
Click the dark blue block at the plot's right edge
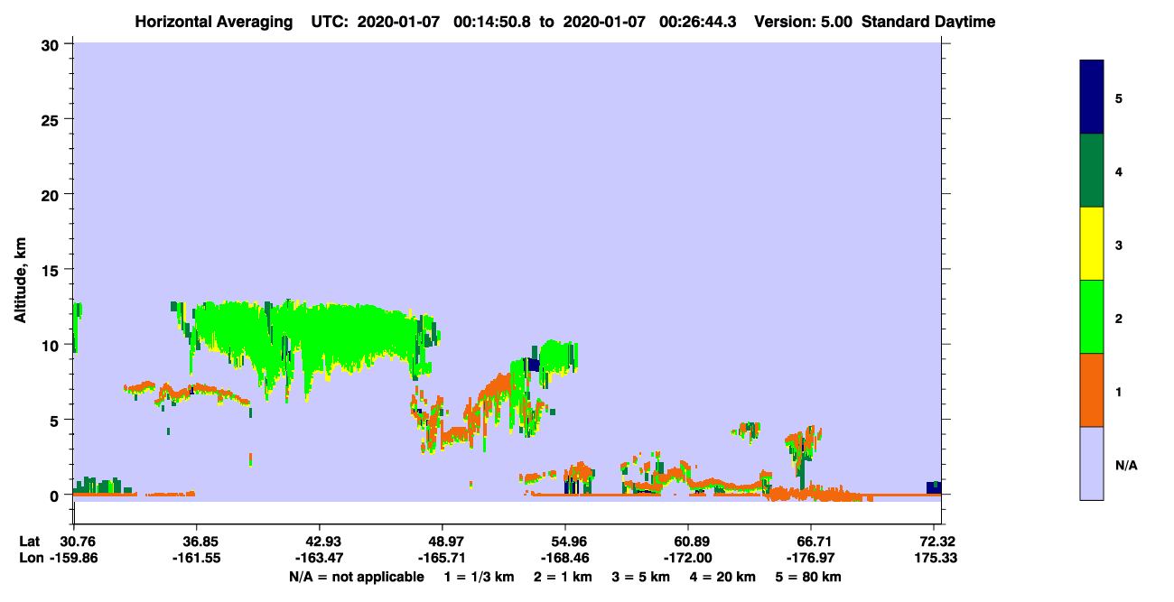point(934,487)
